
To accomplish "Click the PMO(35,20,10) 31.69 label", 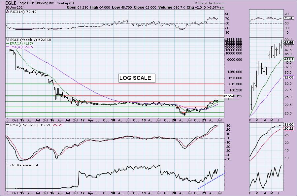I will pos(30,125).
